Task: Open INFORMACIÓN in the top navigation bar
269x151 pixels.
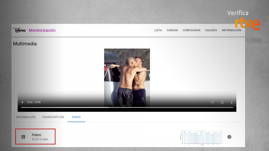Action: pos(231,30)
